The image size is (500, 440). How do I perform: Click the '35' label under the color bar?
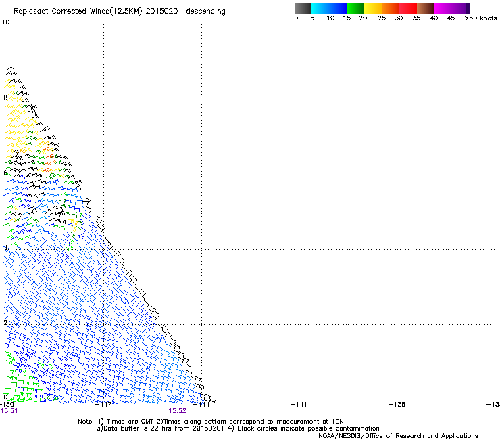click(x=416, y=18)
